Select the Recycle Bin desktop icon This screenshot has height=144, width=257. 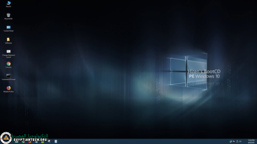8,16
